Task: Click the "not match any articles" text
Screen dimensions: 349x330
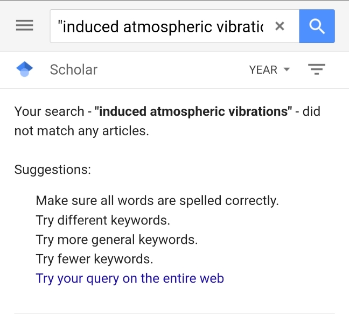Action: tap(81, 131)
